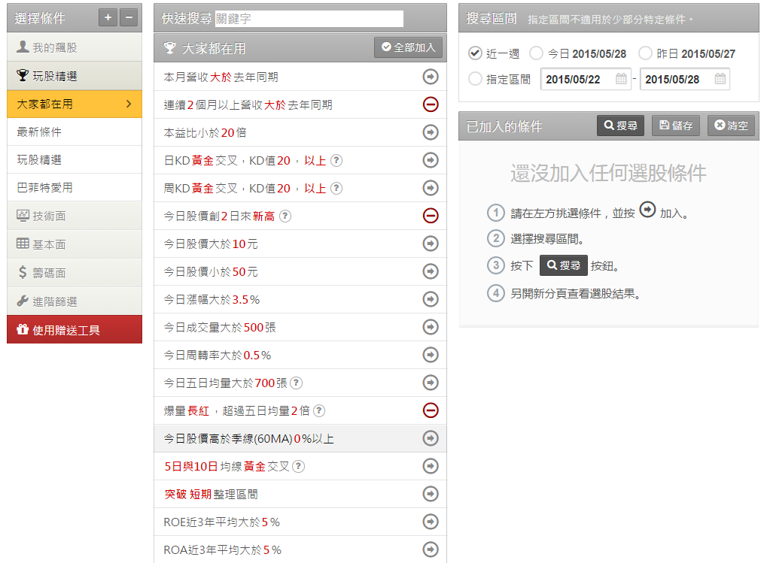Viewport: 764px width, 563px height.
Task: Click 儲存 to save conditions
Action: point(676,126)
